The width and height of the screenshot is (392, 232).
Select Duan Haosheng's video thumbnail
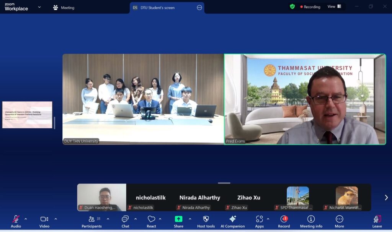pyautogui.click(x=102, y=197)
